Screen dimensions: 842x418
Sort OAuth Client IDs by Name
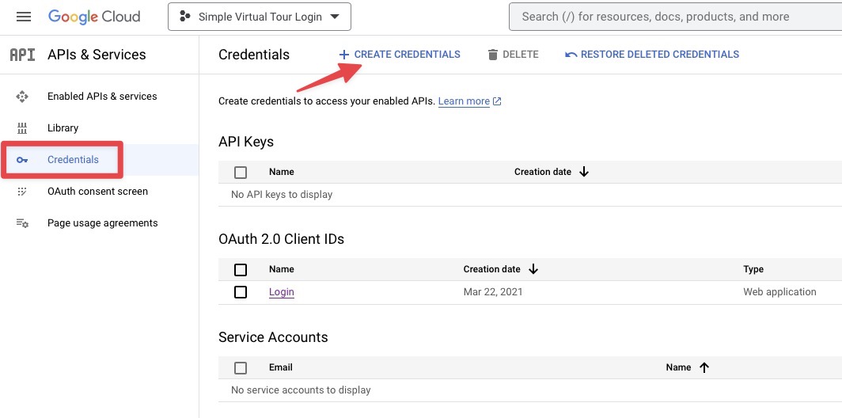[282, 269]
